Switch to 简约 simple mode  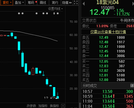55,3
